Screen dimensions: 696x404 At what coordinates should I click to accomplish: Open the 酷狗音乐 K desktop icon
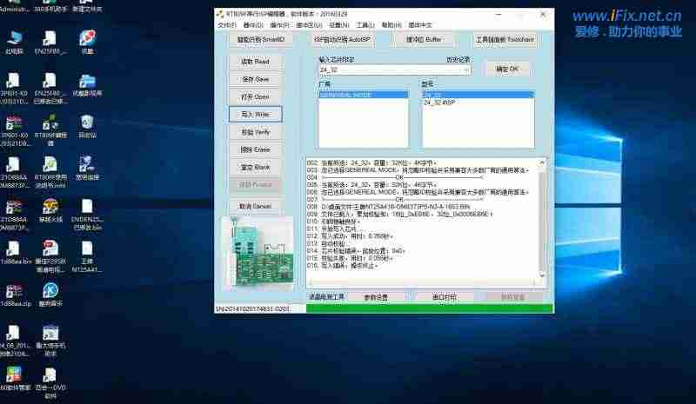(x=50, y=291)
